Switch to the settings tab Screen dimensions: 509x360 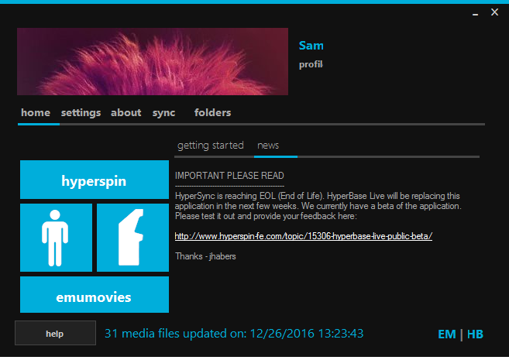(81, 113)
